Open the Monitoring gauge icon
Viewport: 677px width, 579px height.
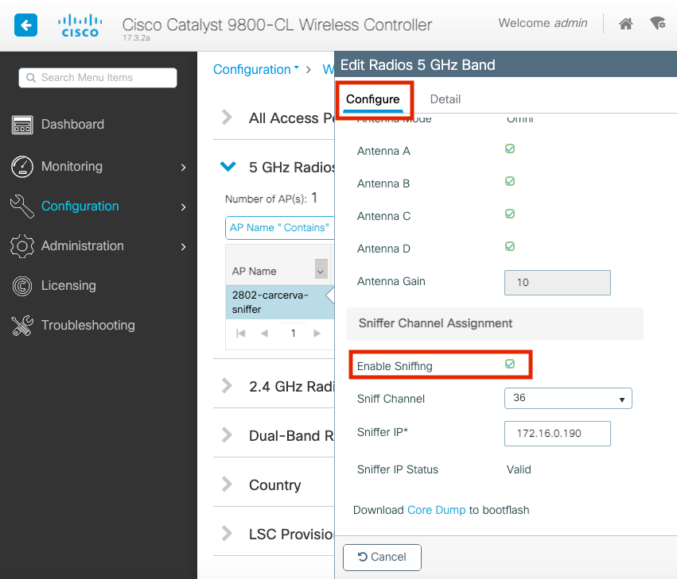[21, 167]
